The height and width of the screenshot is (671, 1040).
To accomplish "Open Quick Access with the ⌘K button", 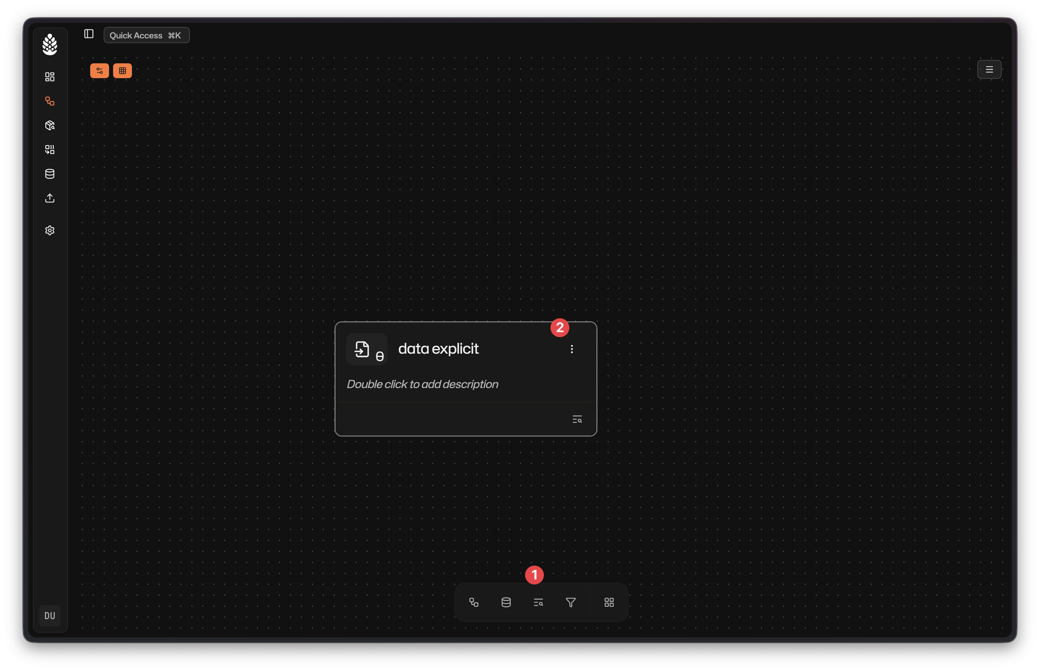I will click(x=146, y=35).
